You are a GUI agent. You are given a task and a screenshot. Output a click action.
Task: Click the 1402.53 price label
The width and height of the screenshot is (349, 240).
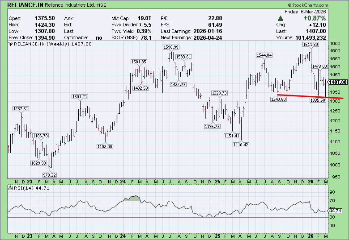140,88
